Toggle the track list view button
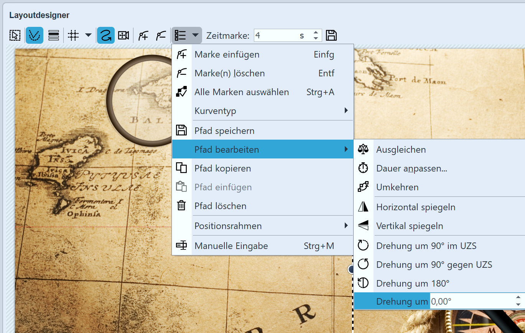Screen dimensions: 525x333 [53, 35]
